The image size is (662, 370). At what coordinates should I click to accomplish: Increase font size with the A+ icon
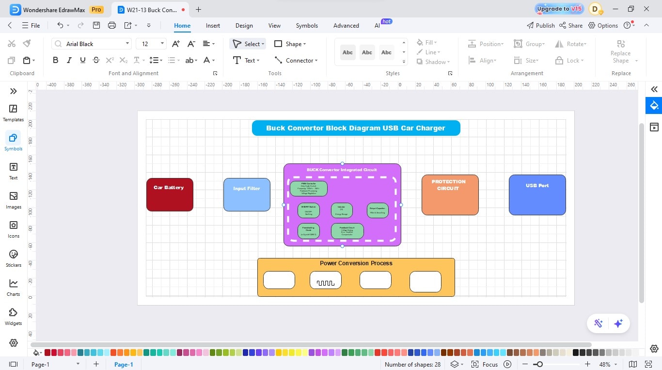pos(176,44)
